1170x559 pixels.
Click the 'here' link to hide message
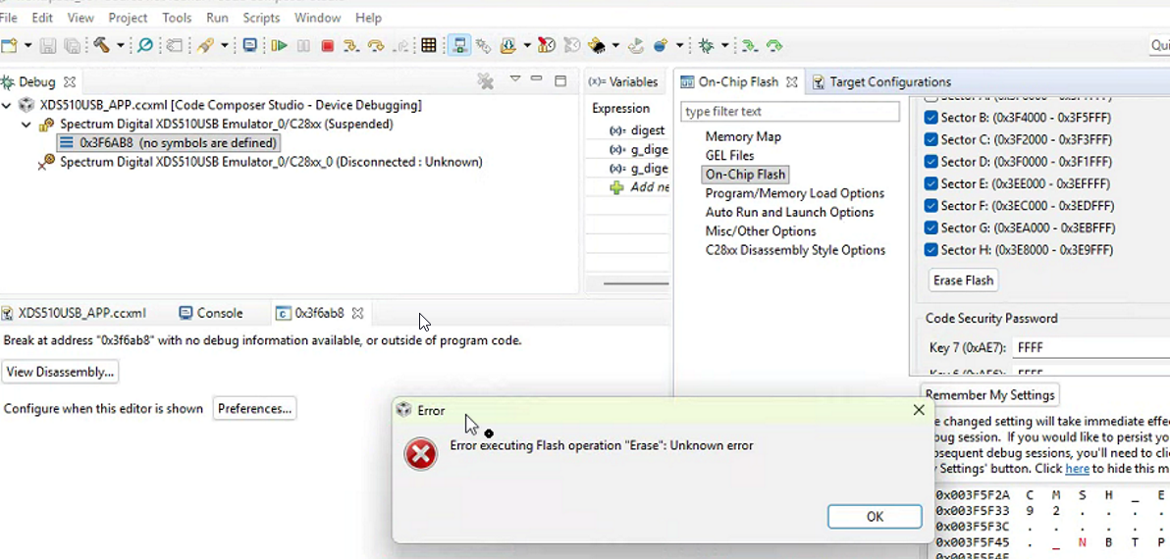[1077, 469]
